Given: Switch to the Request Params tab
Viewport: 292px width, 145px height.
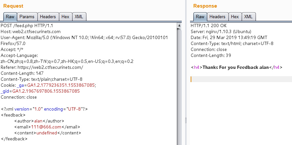Looking at the screenshot, I should (x=27, y=17).
